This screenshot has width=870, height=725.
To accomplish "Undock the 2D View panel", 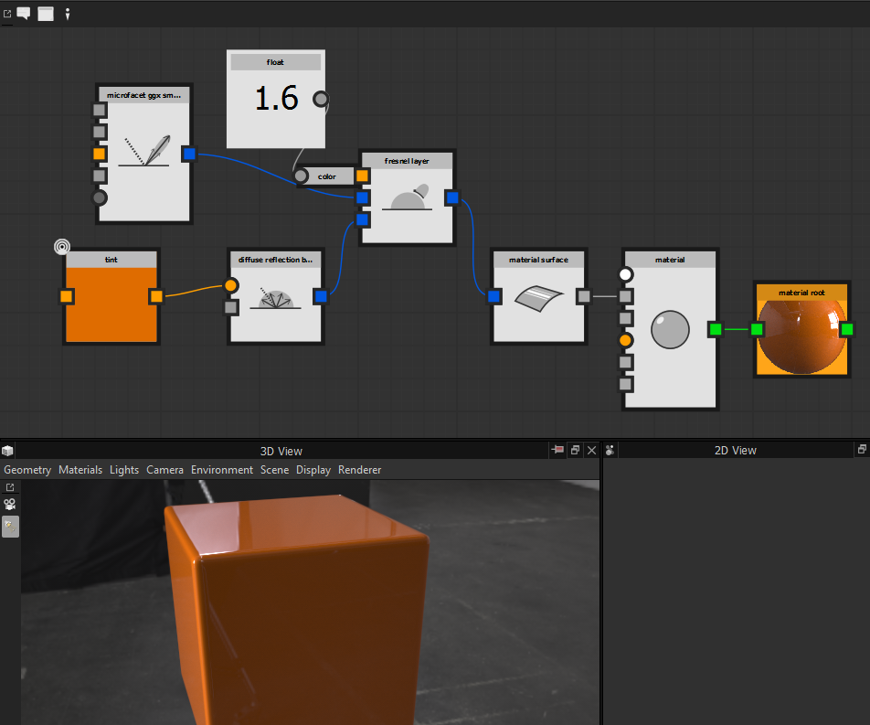I will [x=861, y=449].
